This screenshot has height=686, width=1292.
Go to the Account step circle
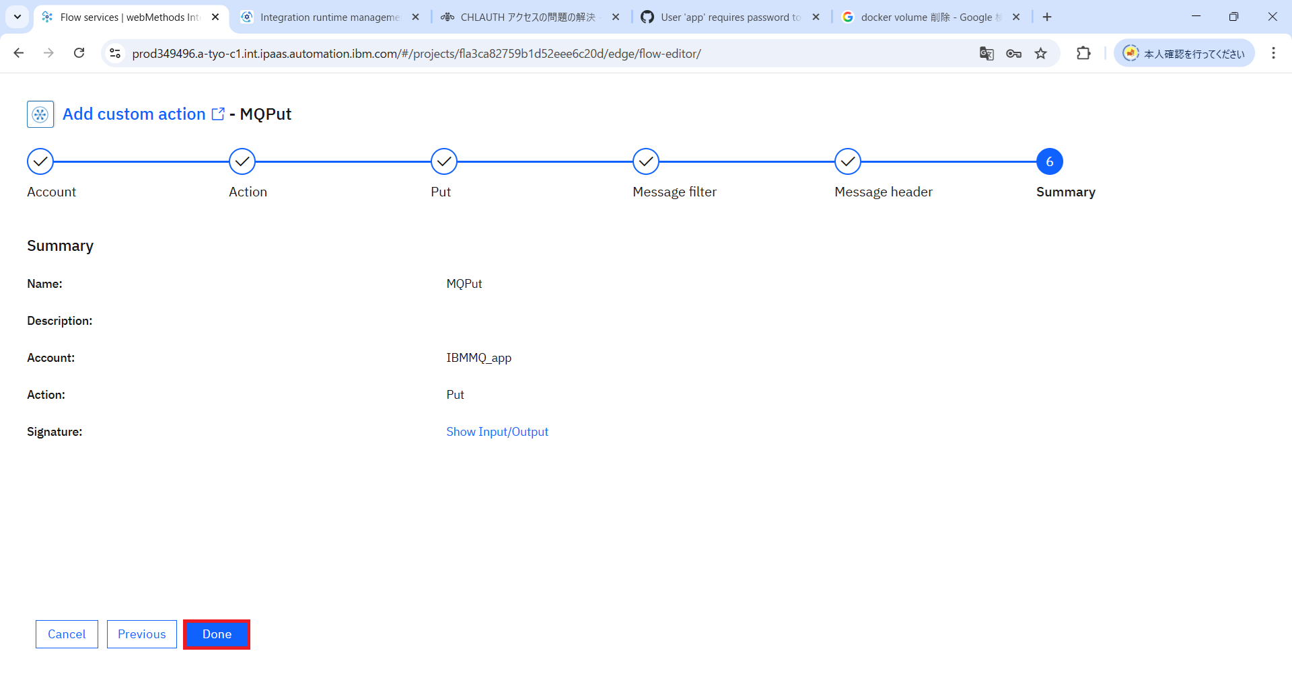click(x=40, y=161)
